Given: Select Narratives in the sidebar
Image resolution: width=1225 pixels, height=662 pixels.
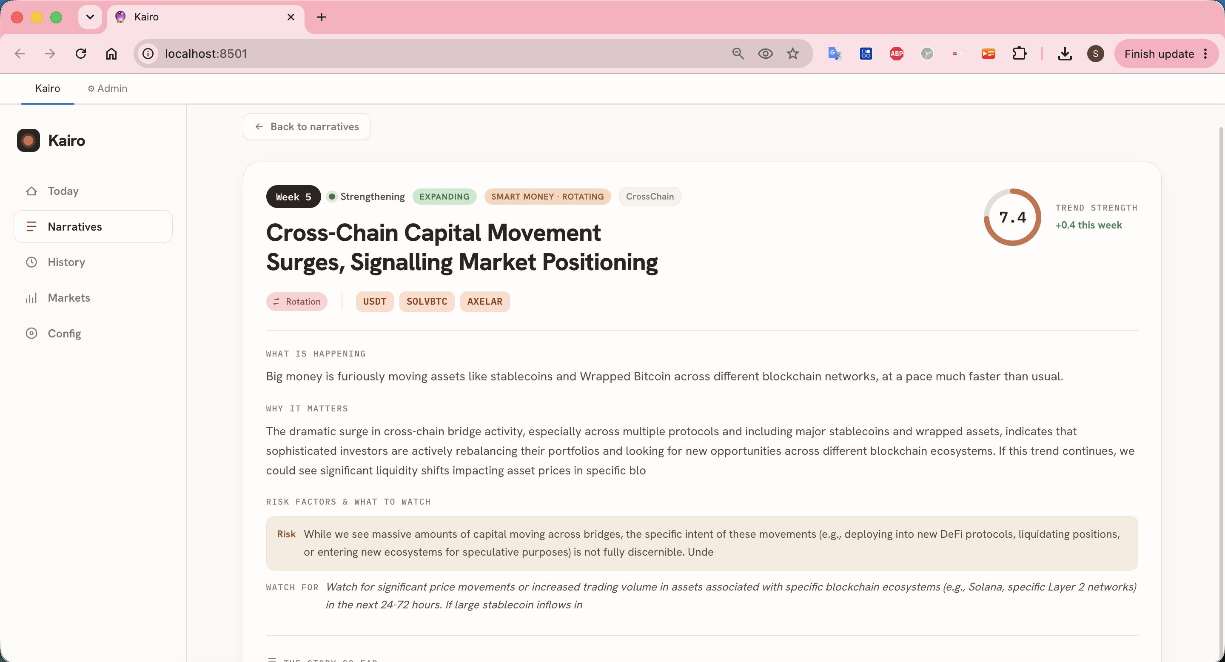Looking at the screenshot, I should [x=93, y=226].
